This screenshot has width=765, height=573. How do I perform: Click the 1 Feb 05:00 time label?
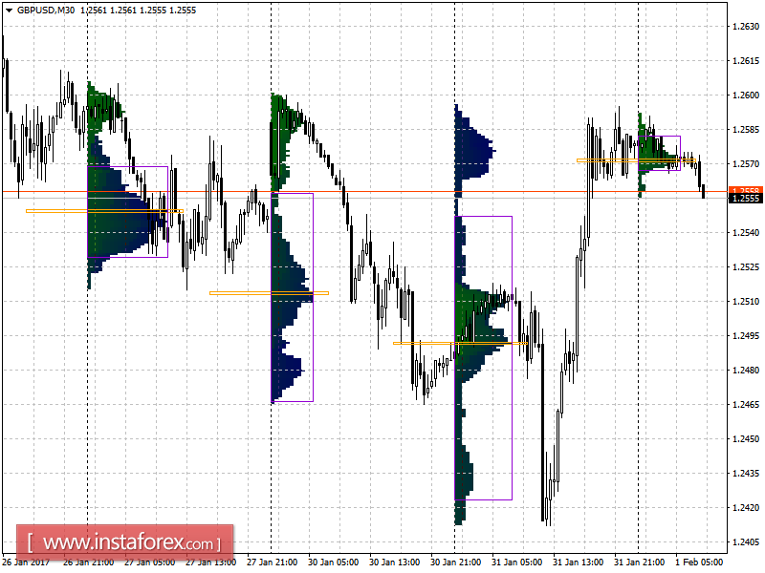tap(699, 562)
